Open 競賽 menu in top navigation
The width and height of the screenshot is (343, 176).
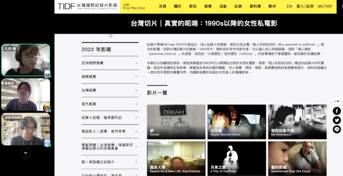pos(208,6)
